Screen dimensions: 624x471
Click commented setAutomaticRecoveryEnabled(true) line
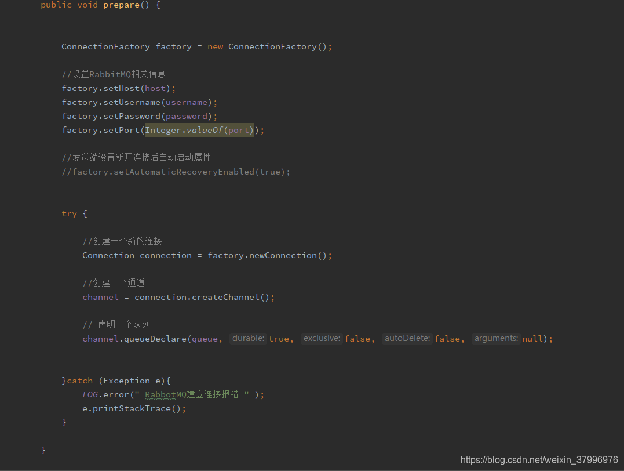(176, 172)
